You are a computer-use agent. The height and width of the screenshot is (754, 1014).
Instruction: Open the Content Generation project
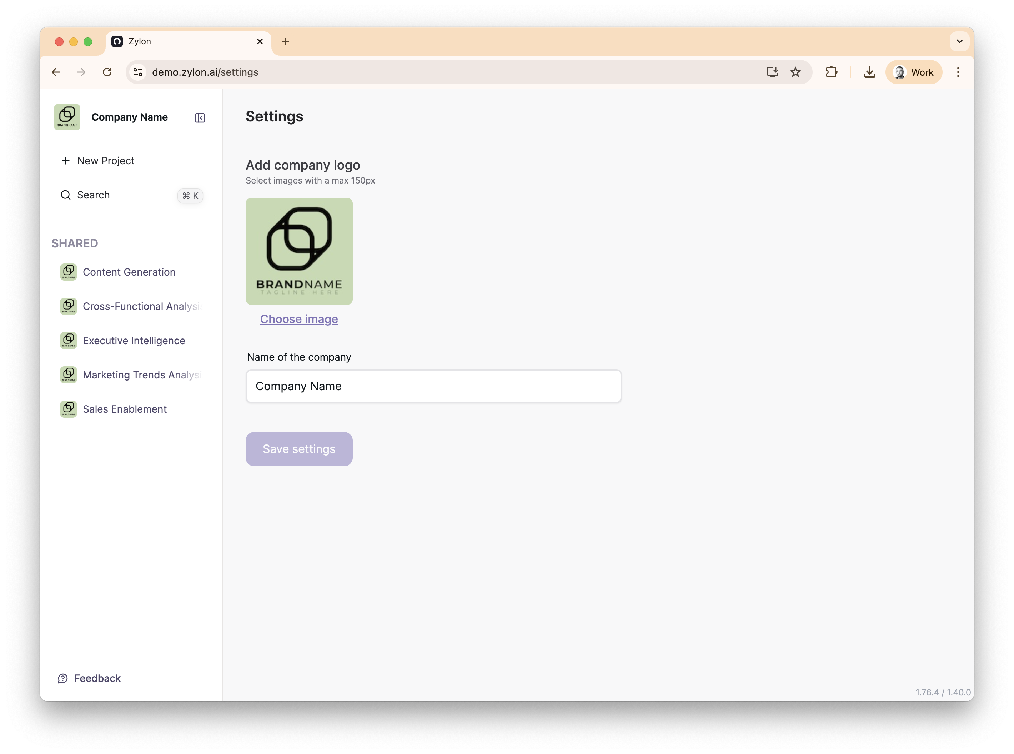click(129, 272)
